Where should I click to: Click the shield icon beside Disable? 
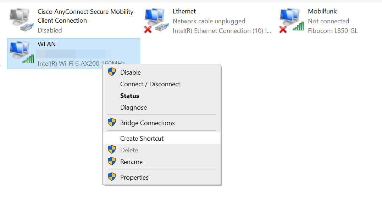tap(112, 72)
